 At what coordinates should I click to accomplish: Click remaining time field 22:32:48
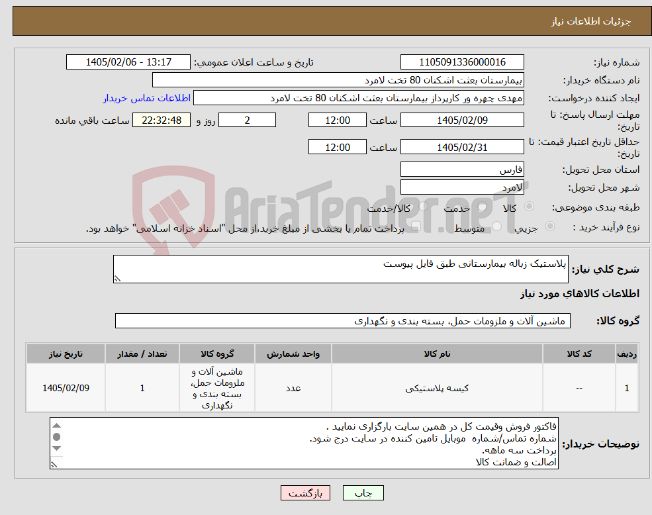coord(162,120)
